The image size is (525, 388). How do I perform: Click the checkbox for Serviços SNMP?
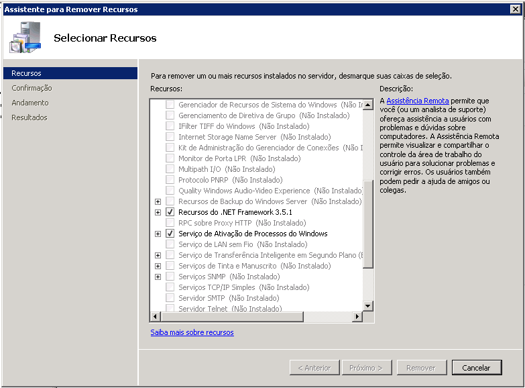(170, 277)
